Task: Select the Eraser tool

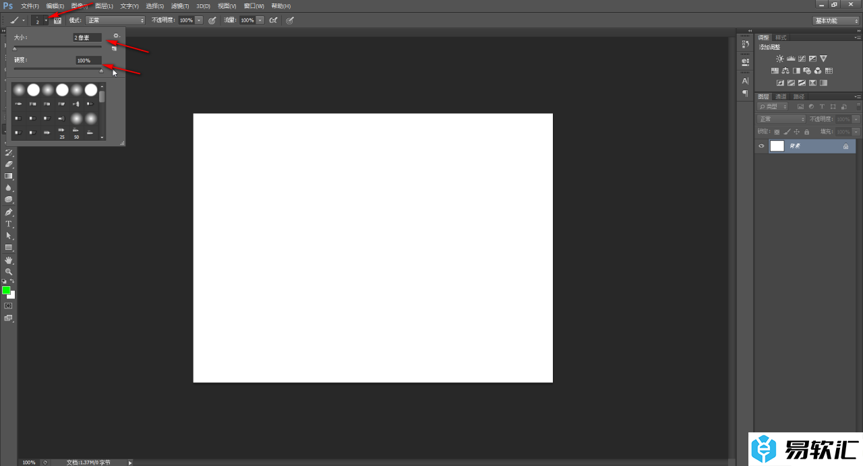Action: tap(9, 164)
